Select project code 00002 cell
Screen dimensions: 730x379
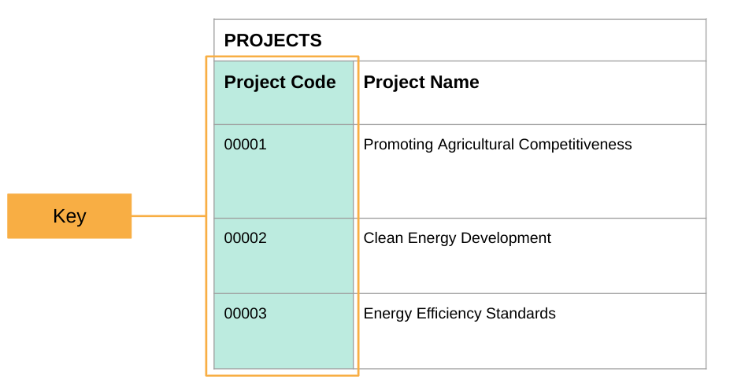[x=283, y=256]
